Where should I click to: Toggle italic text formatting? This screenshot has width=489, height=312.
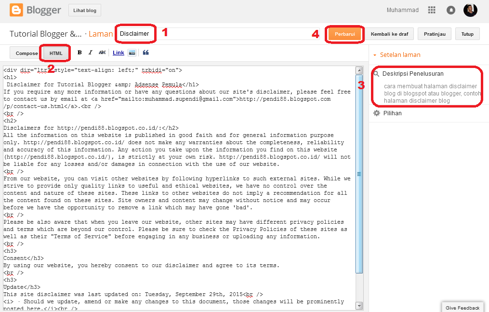pos(91,53)
